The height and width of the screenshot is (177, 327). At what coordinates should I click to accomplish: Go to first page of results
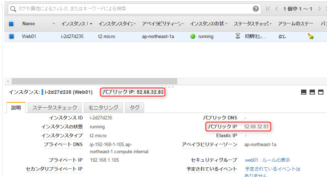pos(268,9)
